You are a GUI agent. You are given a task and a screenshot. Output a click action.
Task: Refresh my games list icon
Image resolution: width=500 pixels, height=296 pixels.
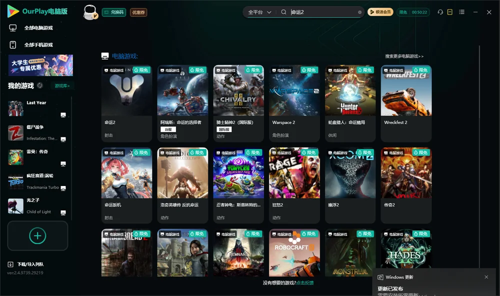[40, 85]
